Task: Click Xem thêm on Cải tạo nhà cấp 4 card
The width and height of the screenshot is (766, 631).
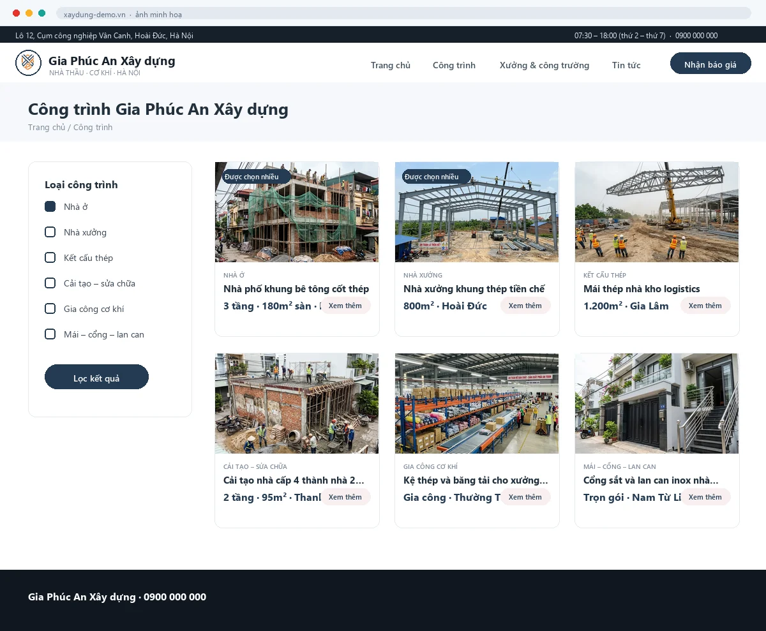Action: tap(345, 497)
